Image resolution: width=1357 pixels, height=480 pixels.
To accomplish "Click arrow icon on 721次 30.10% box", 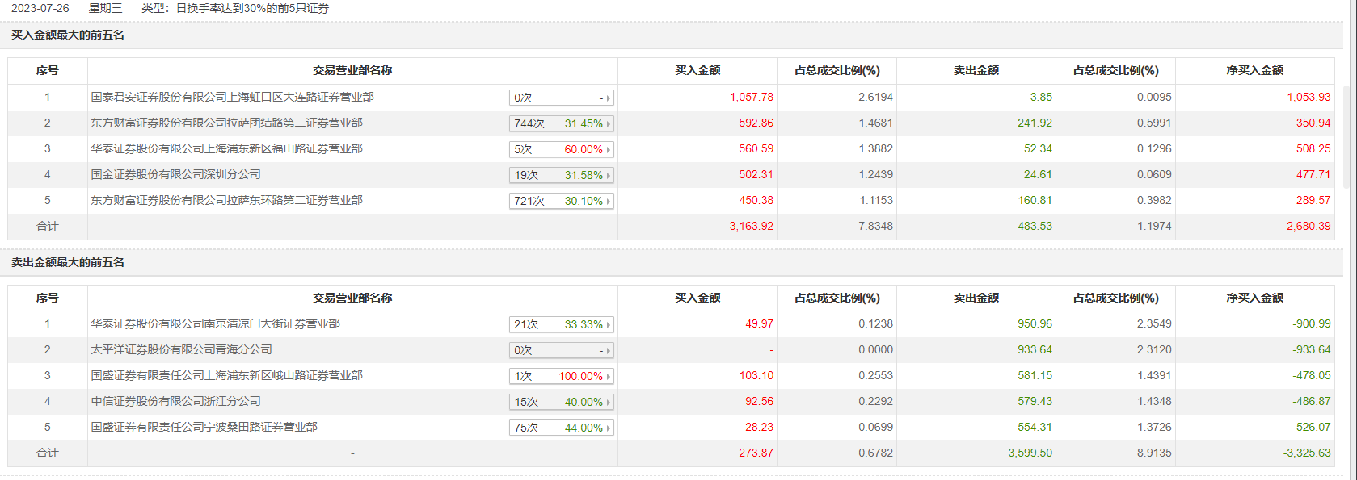I will point(609,202).
